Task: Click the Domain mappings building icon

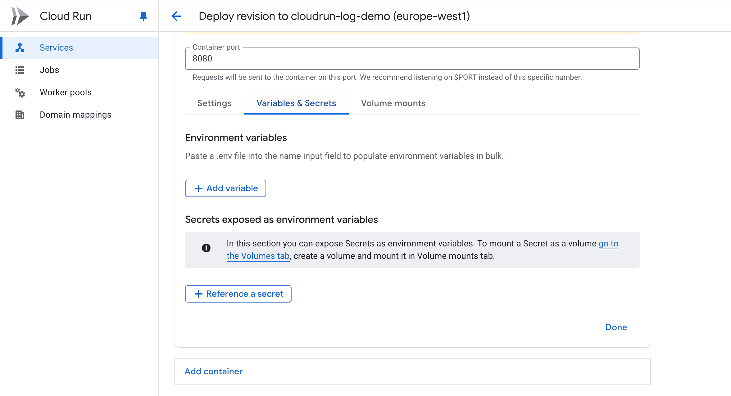Action: pyautogui.click(x=20, y=115)
